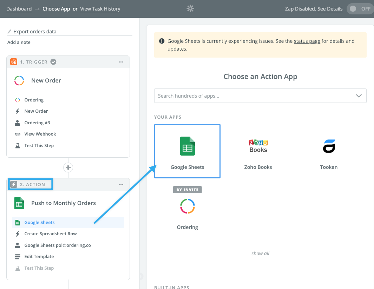374x289 pixels.
Task: Select Push to Monthly Orders title
Action: click(x=64, y=203)
